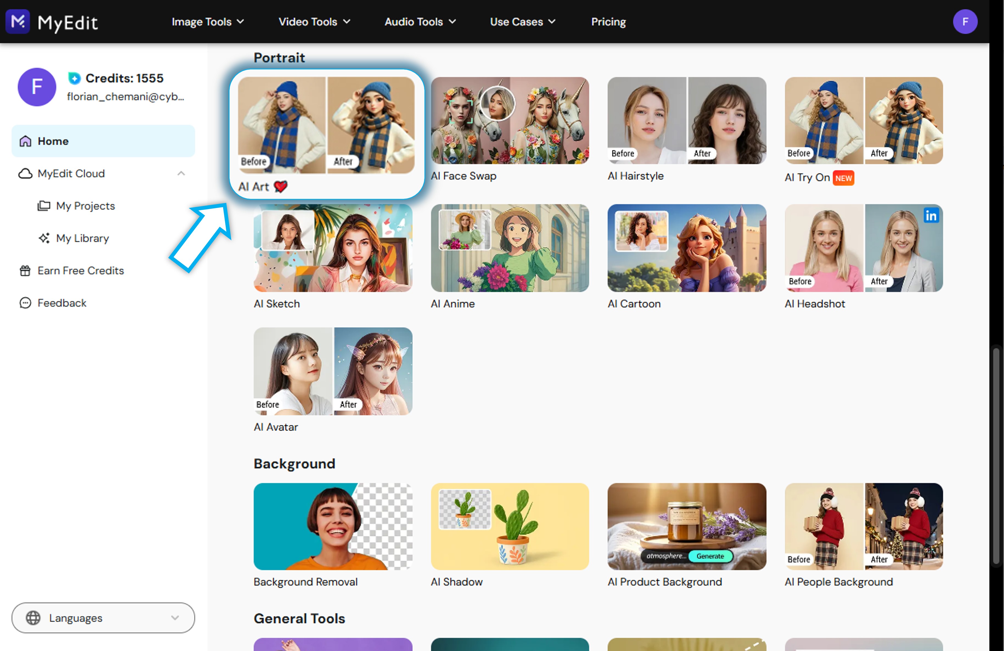Open My Projects folder
Screen dimensions: 1004x651
click(85, 206)
